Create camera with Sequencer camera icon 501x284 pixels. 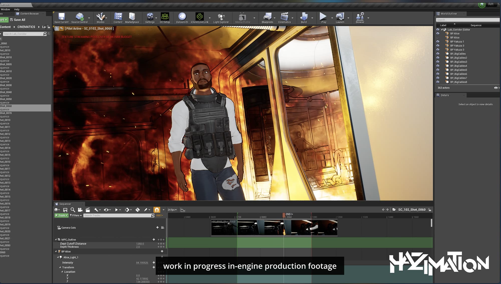(80, 210)
